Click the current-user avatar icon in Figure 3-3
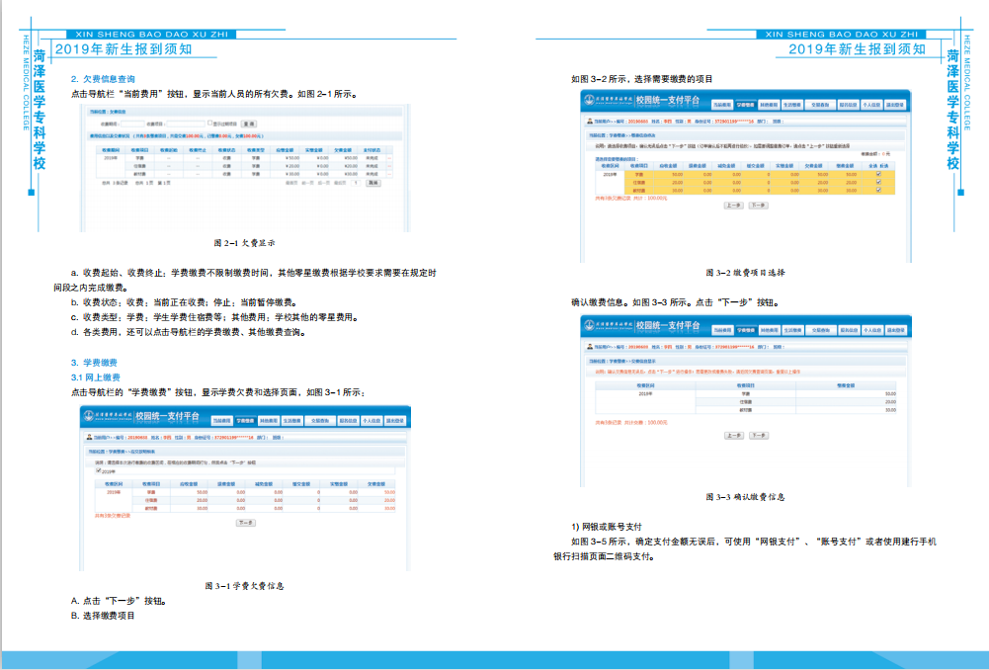This screenshot has width=989, height=670. (590, 346)
